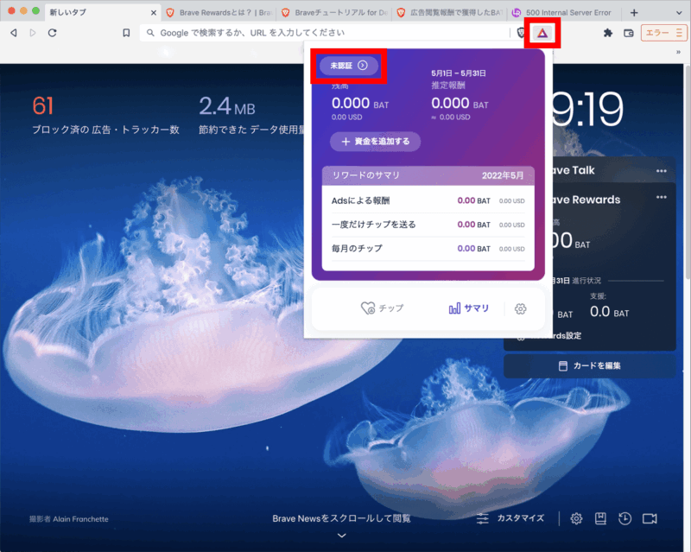Open the extensions puzzle icon
691x552 pixels.
[x=607, y=33]
